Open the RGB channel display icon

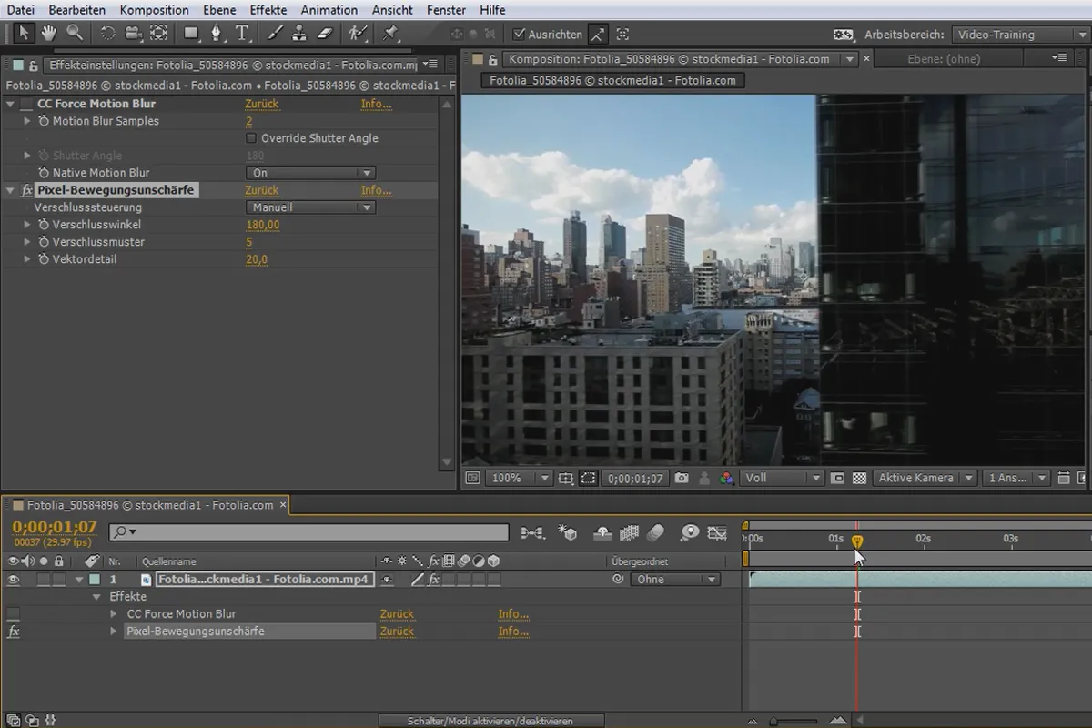click(x=725, y=478)
